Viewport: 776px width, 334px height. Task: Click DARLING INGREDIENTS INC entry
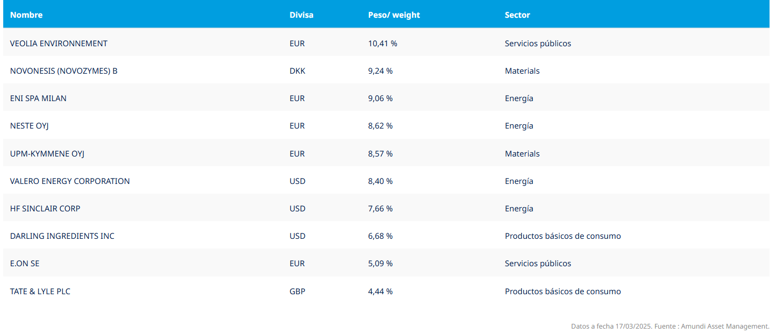[62, 236]
